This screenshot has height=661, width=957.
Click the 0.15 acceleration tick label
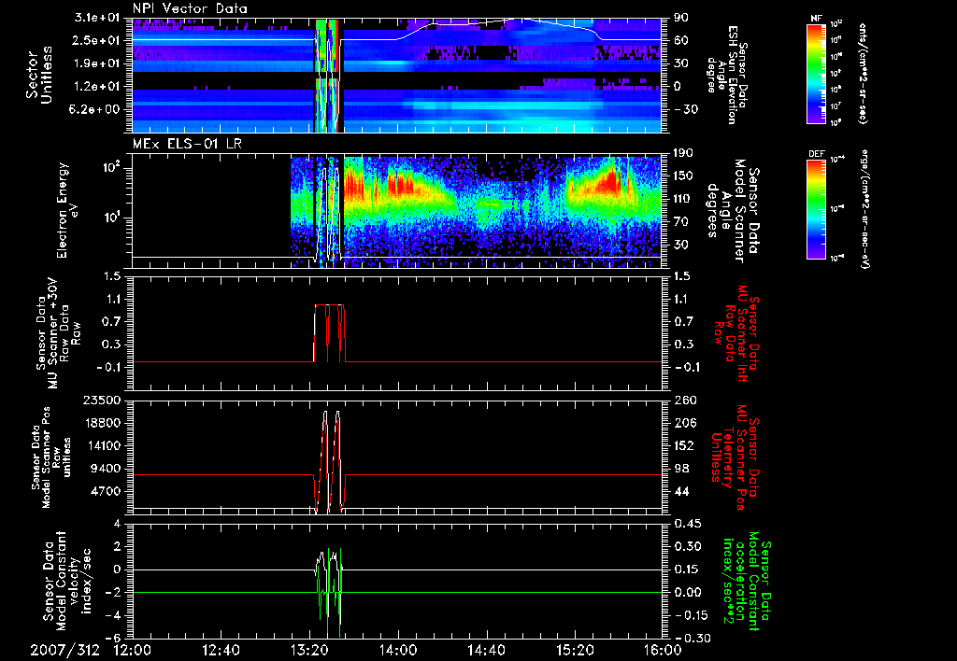click(x=687, y=570)
